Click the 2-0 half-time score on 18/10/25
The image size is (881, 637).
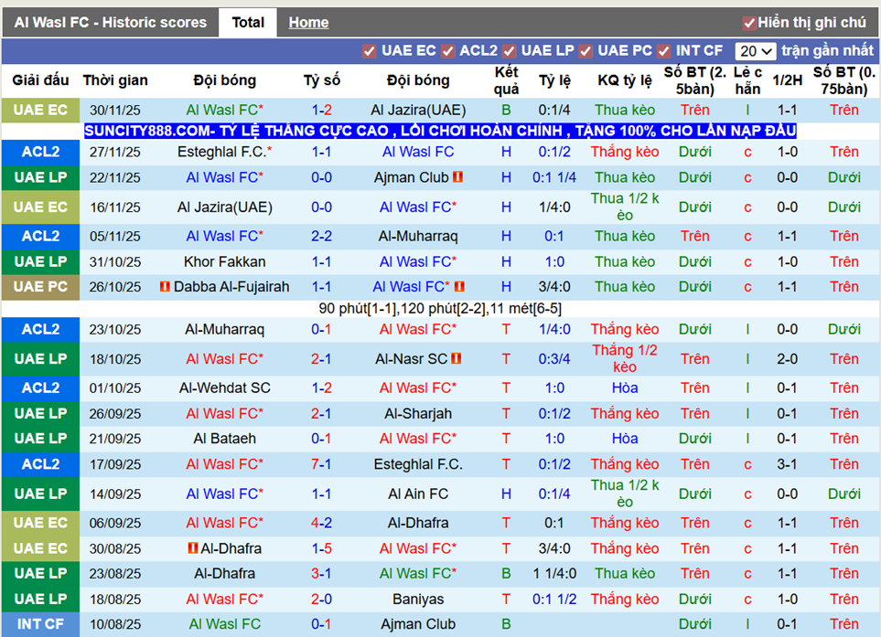pyautogui.click(x=787, y=358)
